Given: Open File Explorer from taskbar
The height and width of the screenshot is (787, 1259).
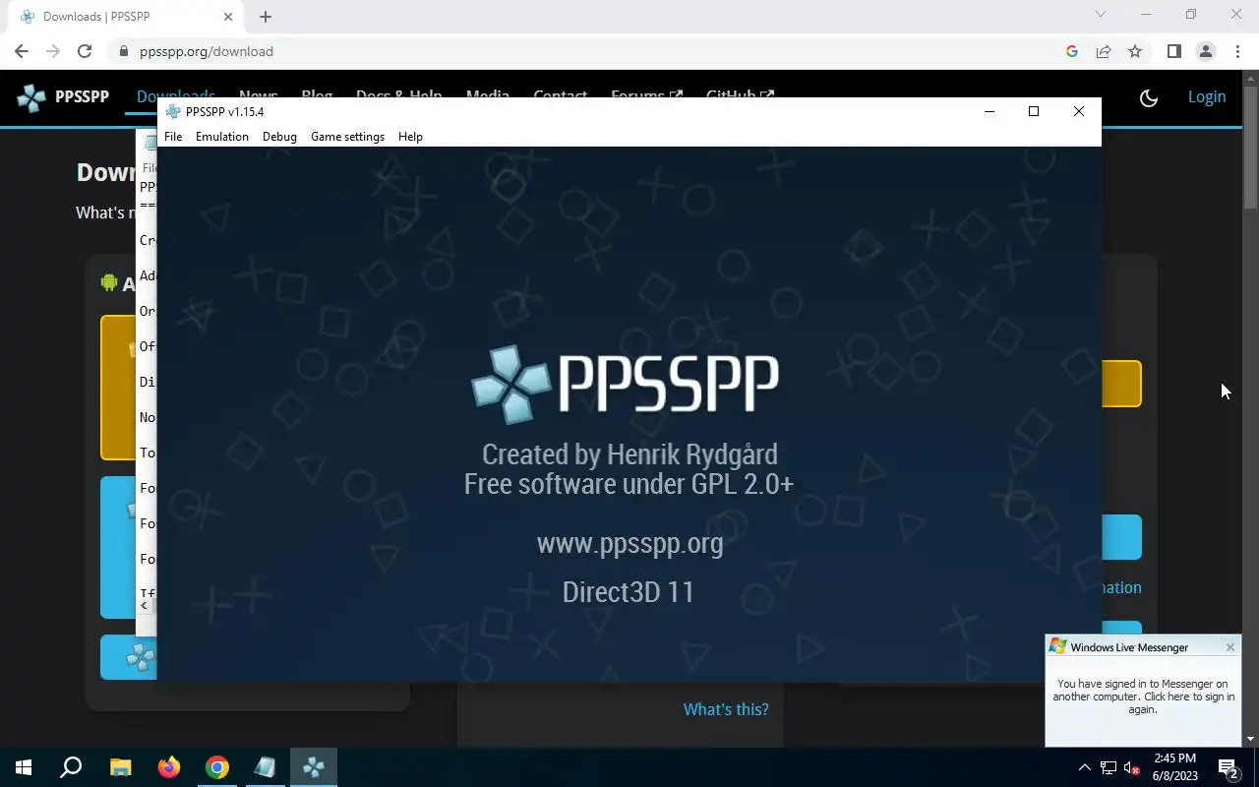Looking at the screenshot, I should coord(120,767).
